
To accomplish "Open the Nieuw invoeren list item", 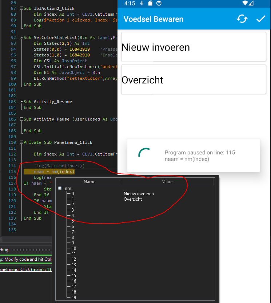I will click(x=194, y=47).
